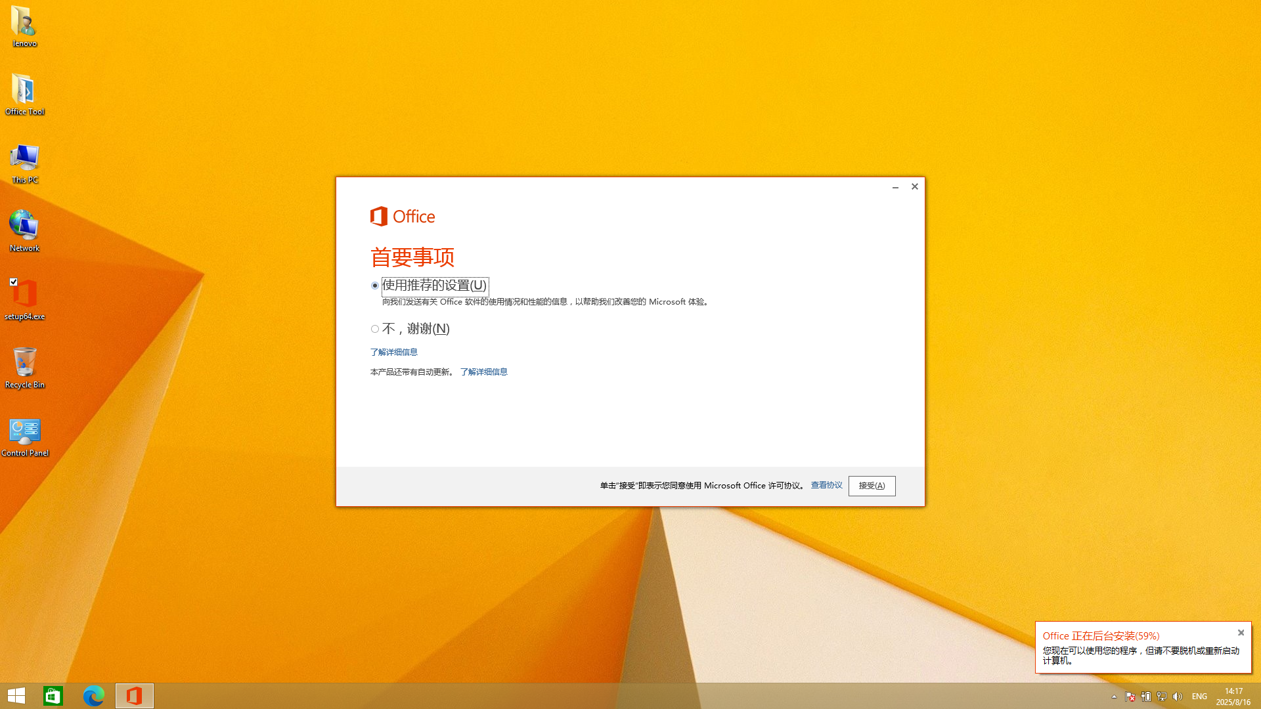Expand hidden system tray icons arrow
Viewport: 1261px width, 709px height.
(1114, 697)
